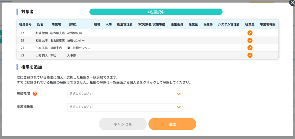Click the 確認 button
The width and height of the screenshot is (295, 139).
click(x=172, y=124)
